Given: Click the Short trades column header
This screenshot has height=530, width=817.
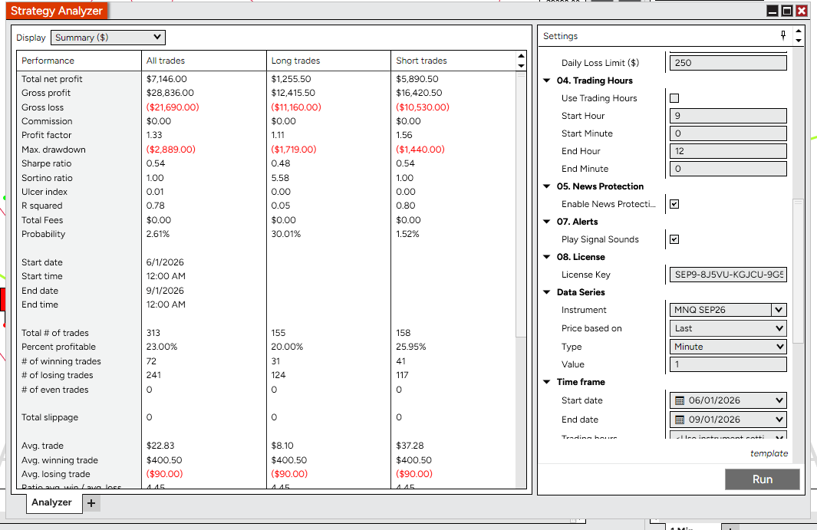Looking at the screenshot, I should pos(453,61).
